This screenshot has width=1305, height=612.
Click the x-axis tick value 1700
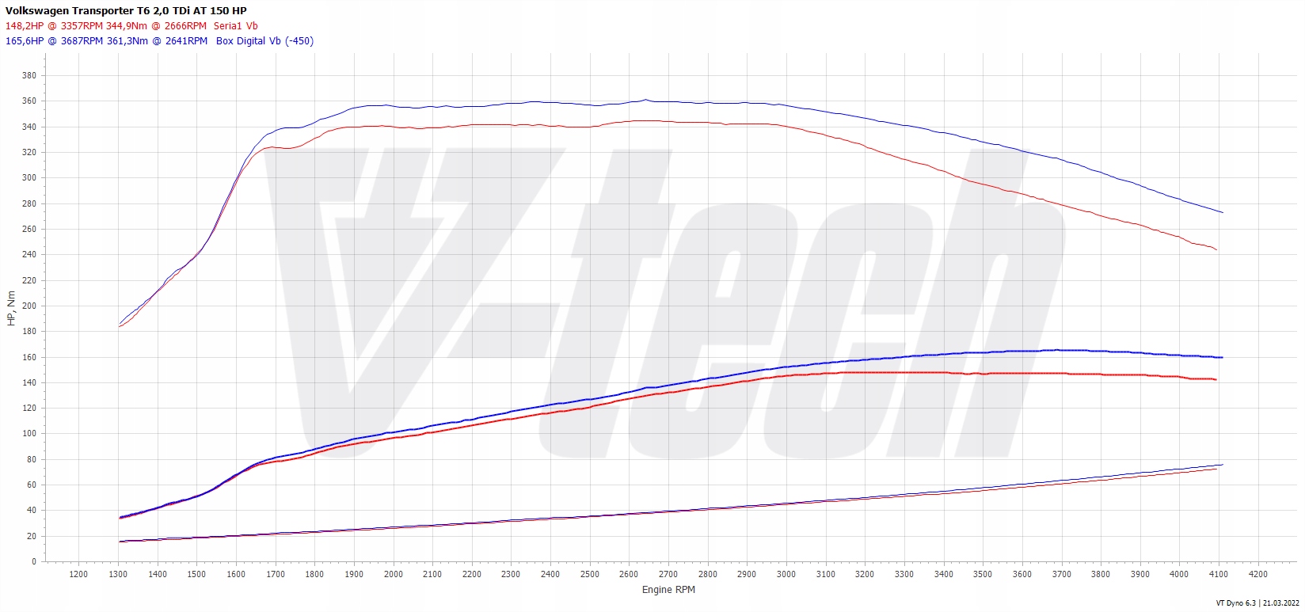(x=276, y=575)
